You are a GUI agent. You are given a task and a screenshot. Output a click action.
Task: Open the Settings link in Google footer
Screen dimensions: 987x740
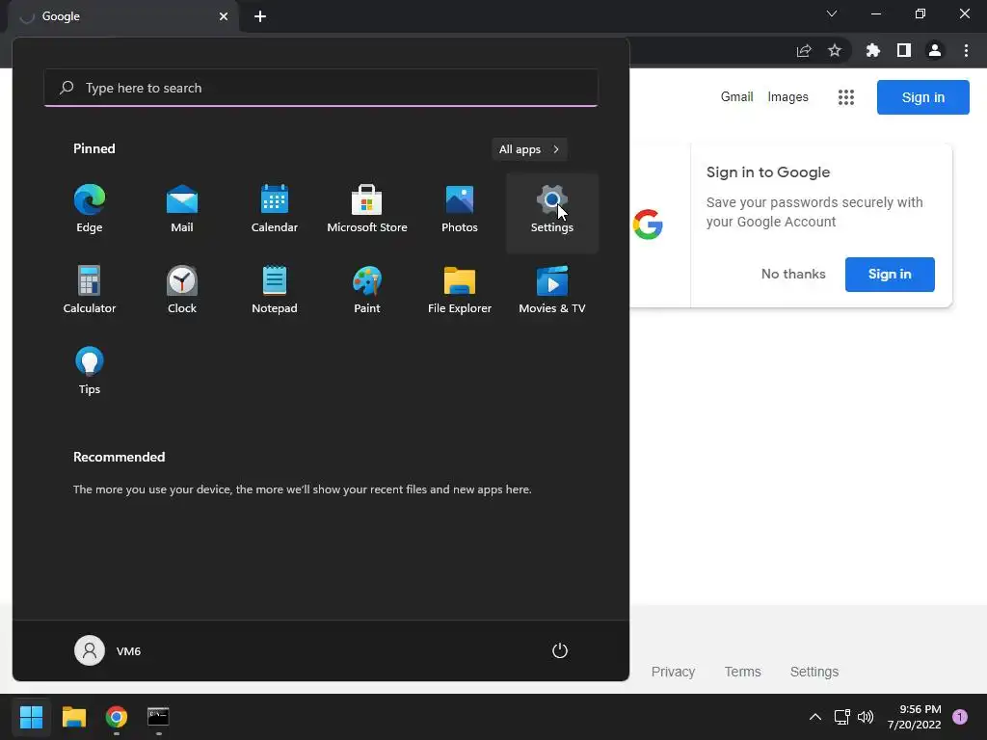814,672
